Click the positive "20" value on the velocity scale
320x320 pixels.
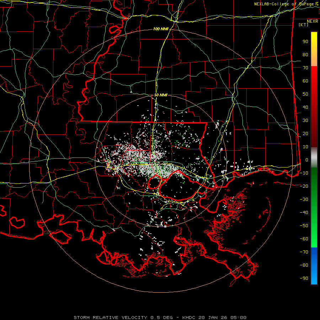point(305,134)
